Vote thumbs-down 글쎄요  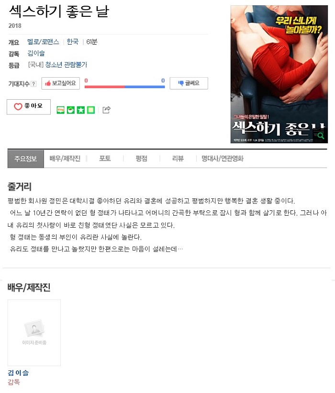(x=189, y=83)
